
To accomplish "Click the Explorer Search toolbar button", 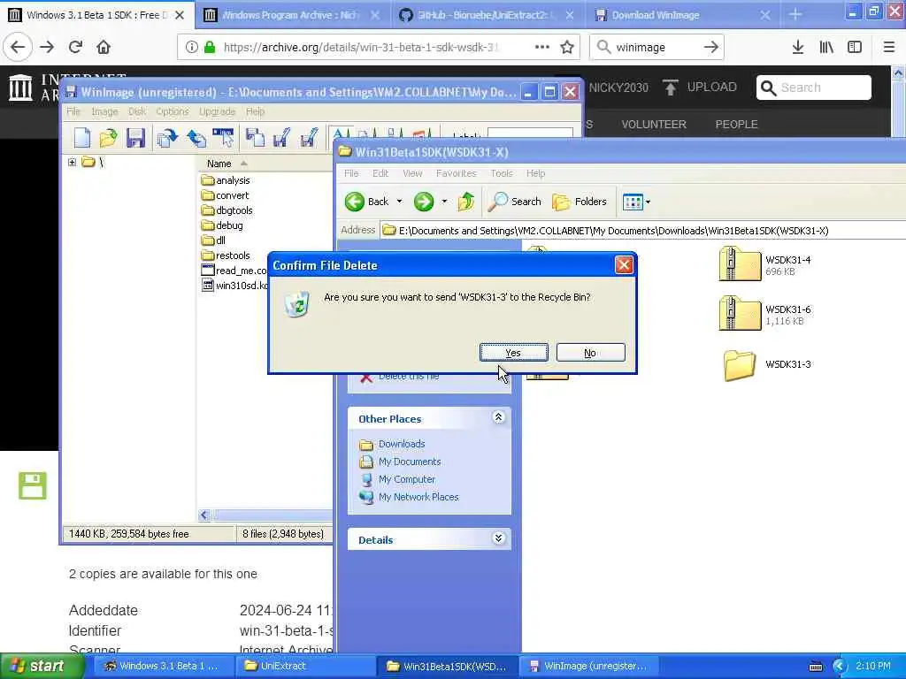I will [514, 202].
